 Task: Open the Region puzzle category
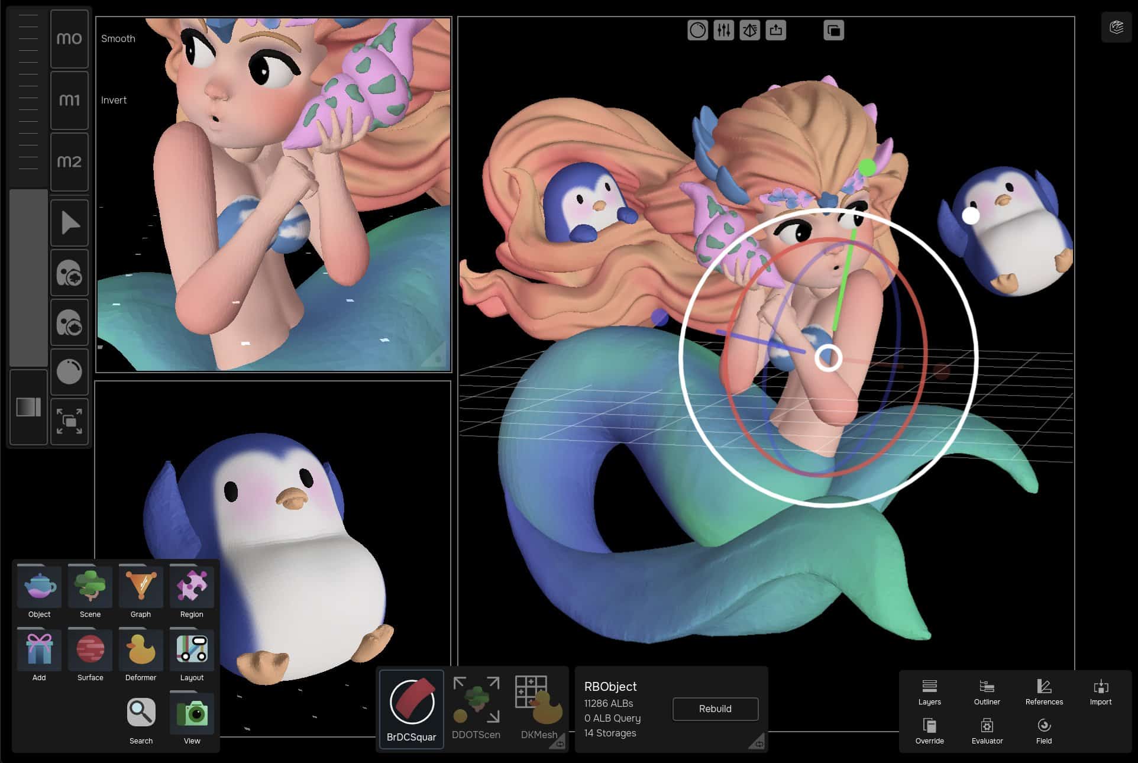192,591
